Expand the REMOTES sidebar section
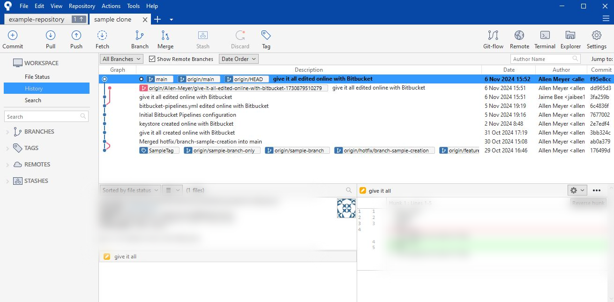 [x=7, y=165]
